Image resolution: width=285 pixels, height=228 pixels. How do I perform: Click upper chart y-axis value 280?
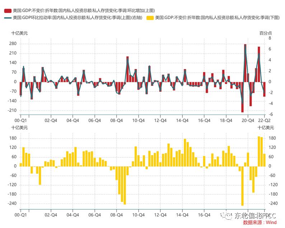(x=13, y=44)
